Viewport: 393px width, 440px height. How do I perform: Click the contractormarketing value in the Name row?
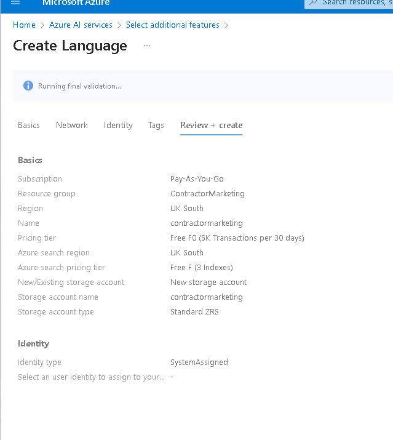[x=207, y=223]
